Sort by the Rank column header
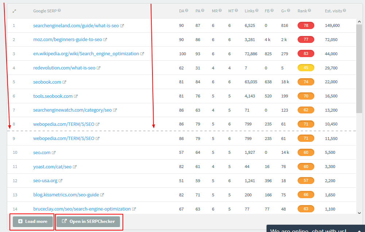 (302, 11)
